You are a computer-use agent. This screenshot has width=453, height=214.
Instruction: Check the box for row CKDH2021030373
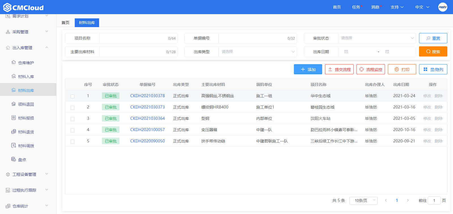point(72,107)
